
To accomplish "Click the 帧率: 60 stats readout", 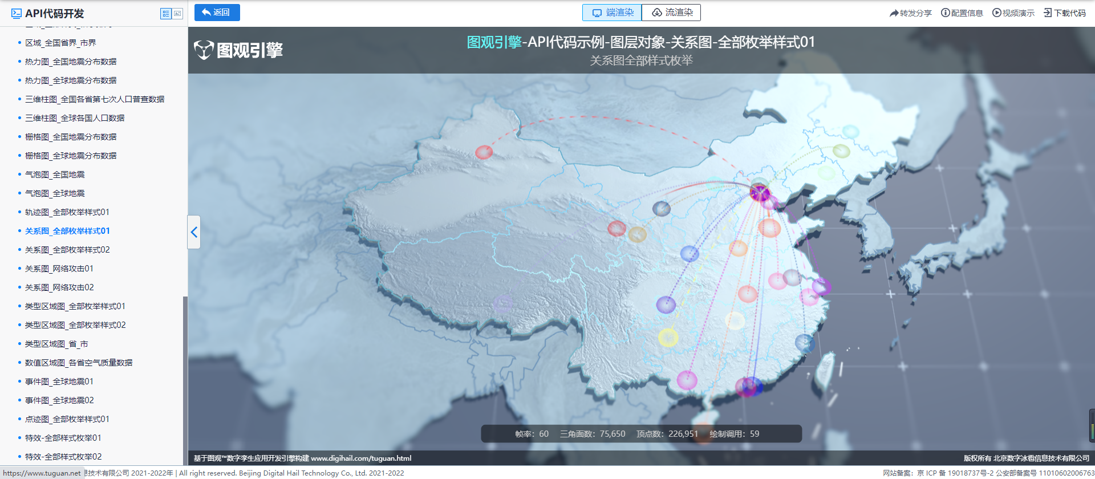I will click(532, 434).
